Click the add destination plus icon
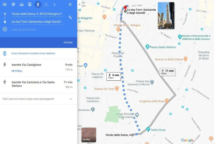The image size is (214, 144). [5, 29]
